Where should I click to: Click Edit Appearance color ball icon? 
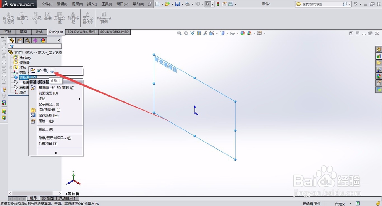tap(243, 33)
